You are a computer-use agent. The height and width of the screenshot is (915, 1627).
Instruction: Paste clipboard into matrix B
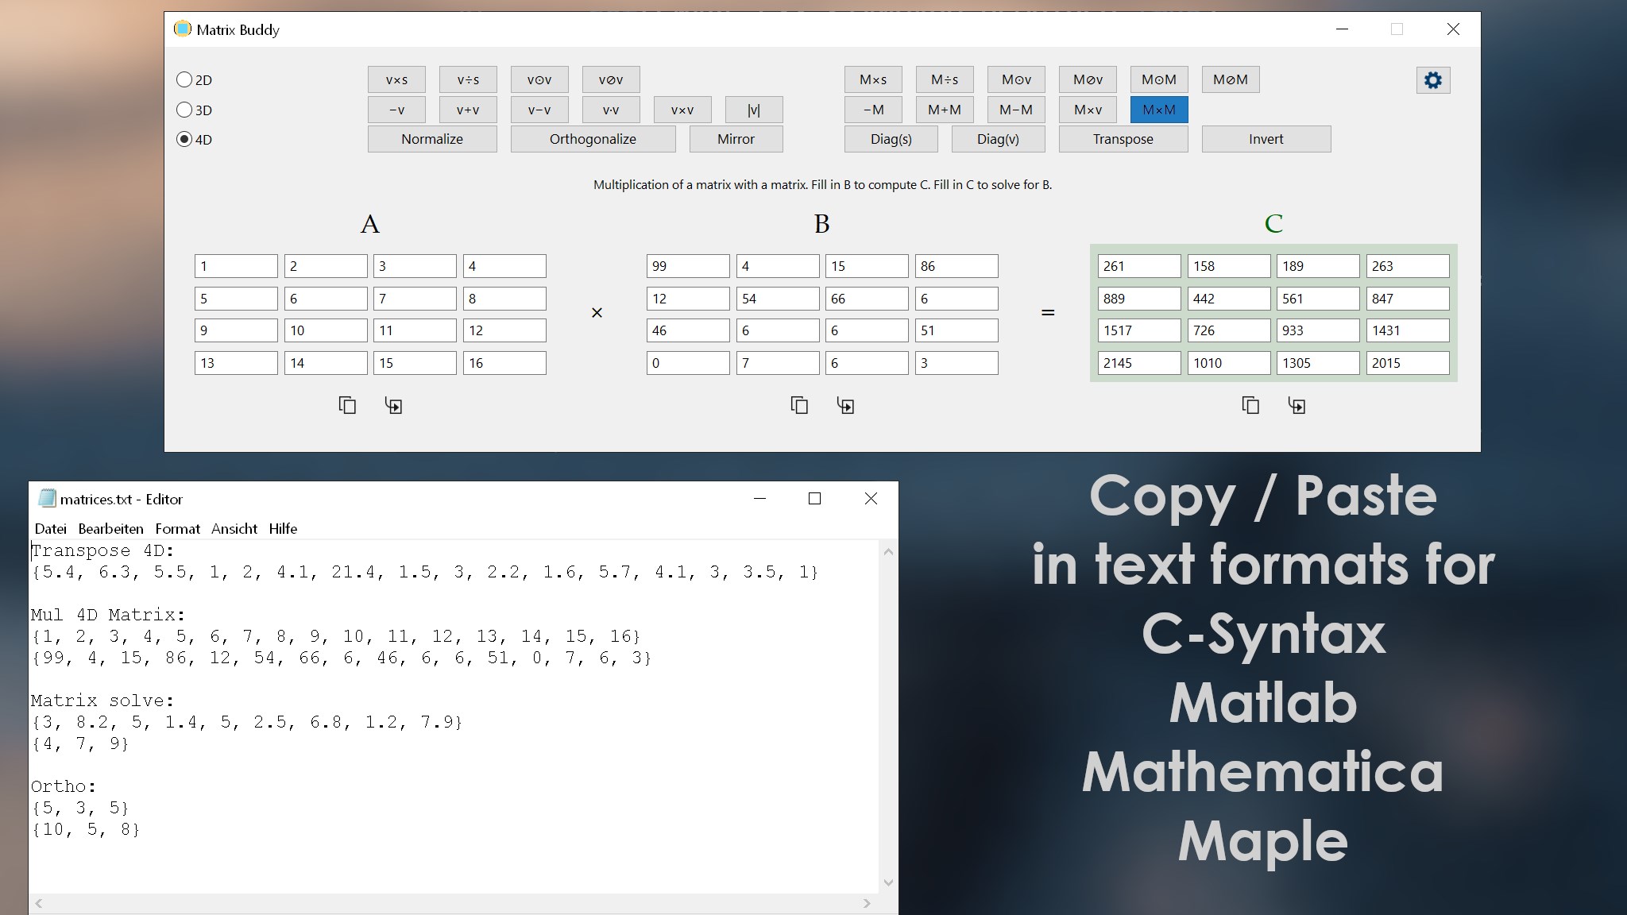click(x=845, y=405)
